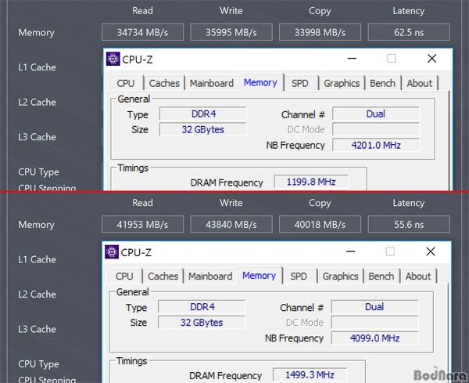Click DRAM Frequency value 1499.3 MHz
Image resolution: width=469 pixels, height=383 pixels.
[310, 375]
